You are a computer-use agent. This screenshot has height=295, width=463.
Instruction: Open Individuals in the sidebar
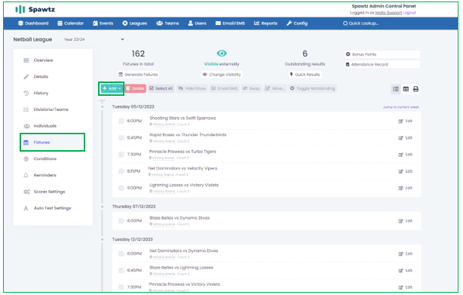pos(45,126)
